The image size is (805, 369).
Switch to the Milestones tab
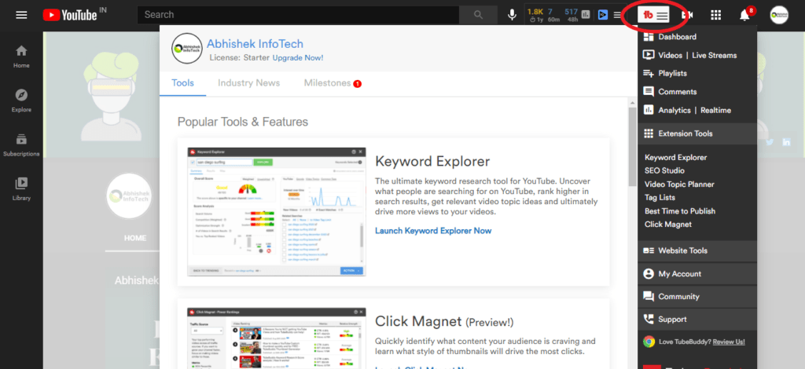coord(333,83)
